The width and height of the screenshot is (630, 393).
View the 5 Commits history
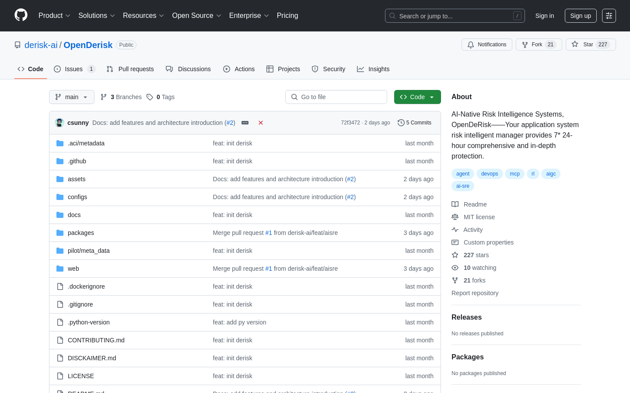click(414, 123)
